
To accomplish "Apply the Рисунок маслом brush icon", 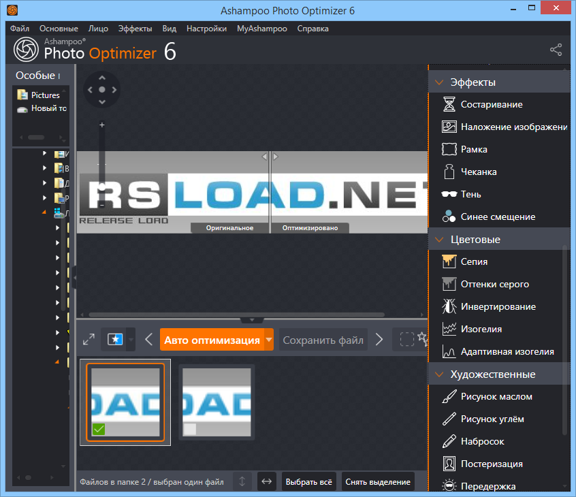I will click(x=449, y=396).
